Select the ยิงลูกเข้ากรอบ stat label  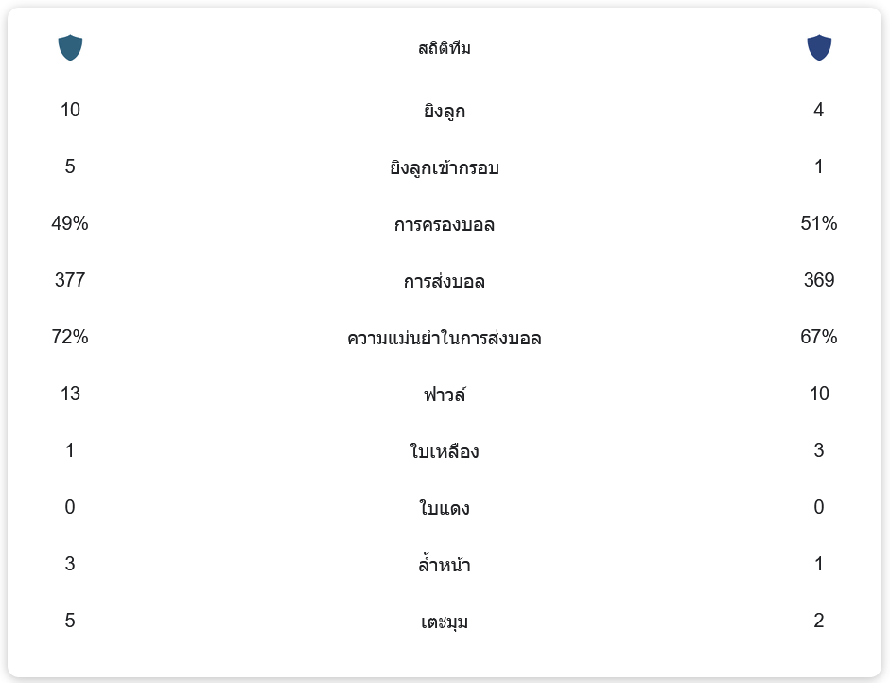pos(445,167)
